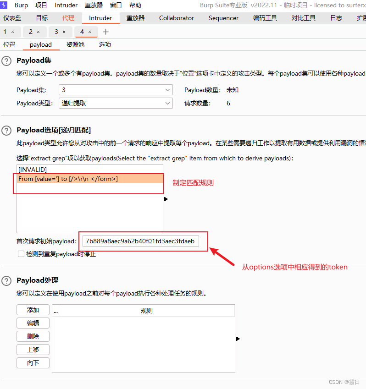The height and width of the screenshot is (389, 366).
Task: Switch to the 目标 tab
Action: tap(42, 18)
